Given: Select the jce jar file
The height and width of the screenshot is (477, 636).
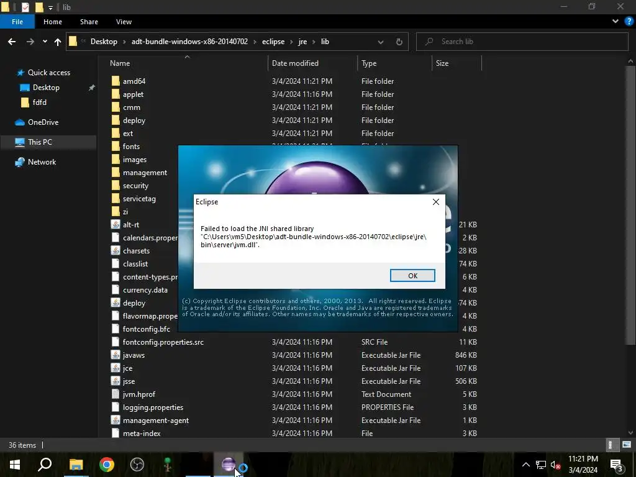Looking at the screenshot, I should point(127,368).
